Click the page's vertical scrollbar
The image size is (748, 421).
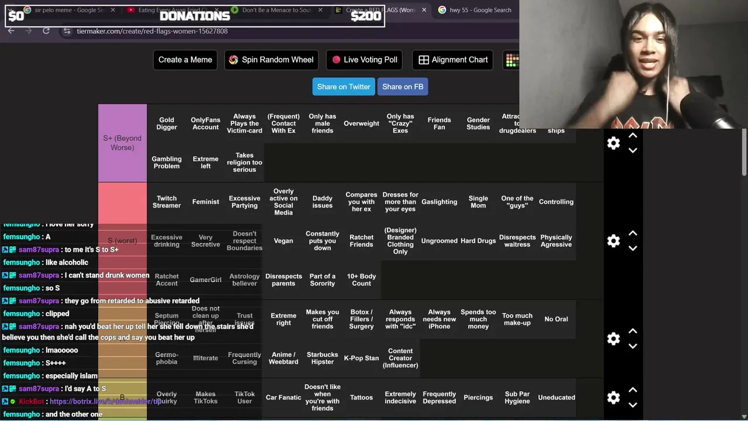click(x=744, y=152)
